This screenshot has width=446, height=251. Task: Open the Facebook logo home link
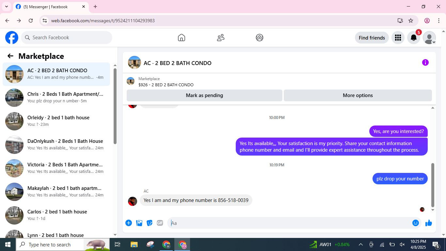[x=12, y=38]
